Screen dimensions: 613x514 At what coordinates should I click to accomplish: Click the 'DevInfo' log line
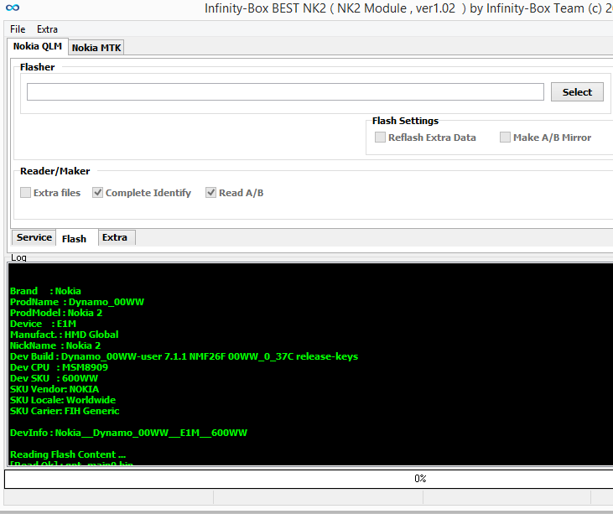[x=128, y=434]
